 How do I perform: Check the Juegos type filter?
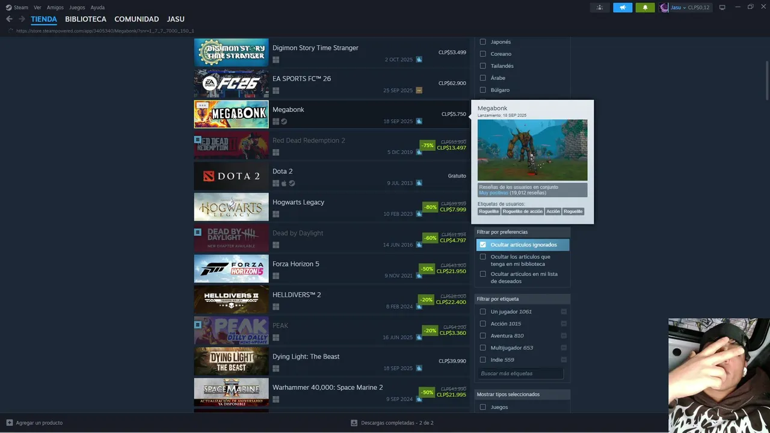tap(482, 407)
